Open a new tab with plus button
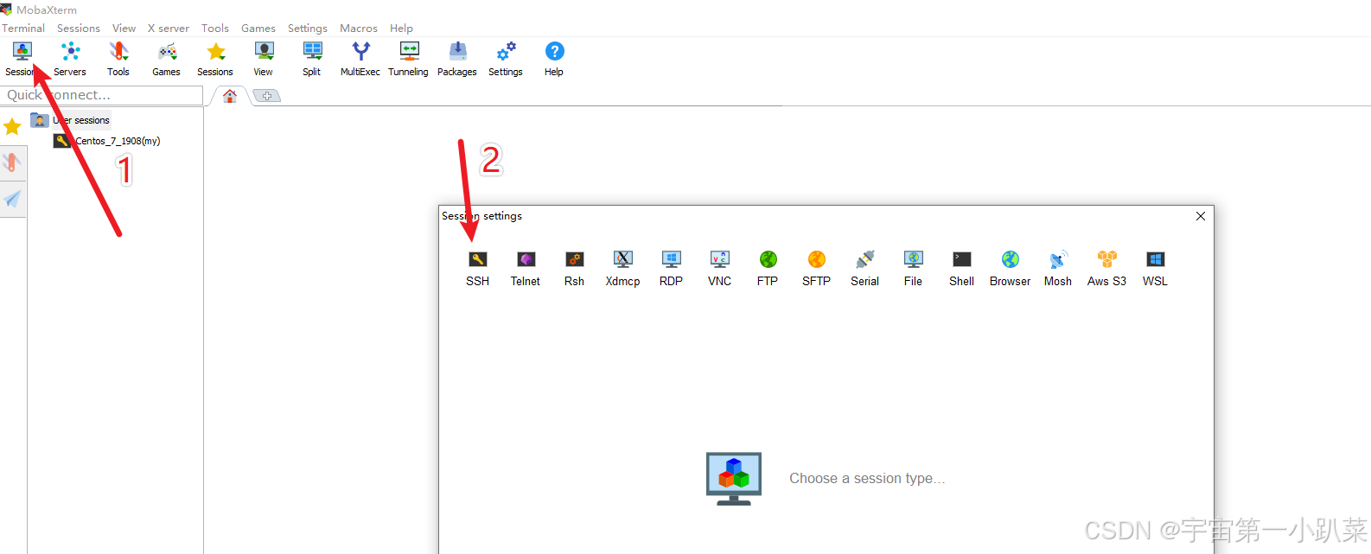1371x554 pixels. [x=267, y=96]
